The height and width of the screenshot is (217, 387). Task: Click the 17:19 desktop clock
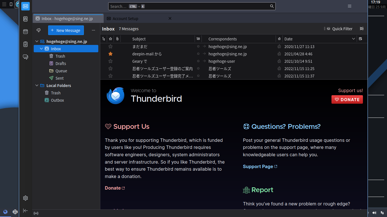(x=375, y=2)
